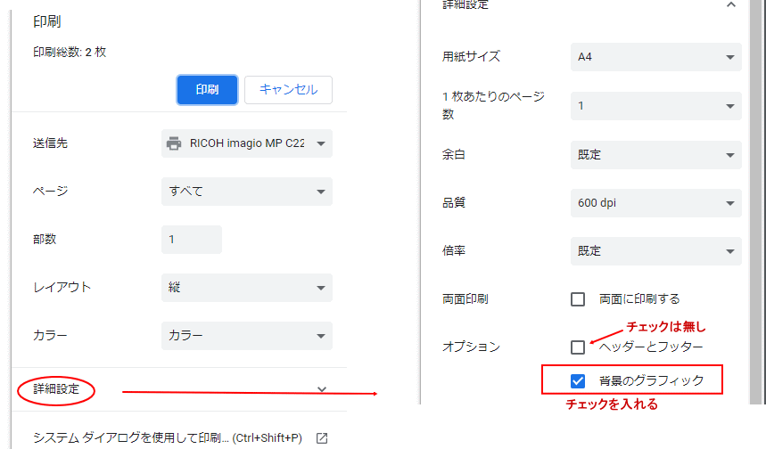Open the 余白 margins dropdown
Viewport: 766px width, 449px height.
(x=655, y=155)
